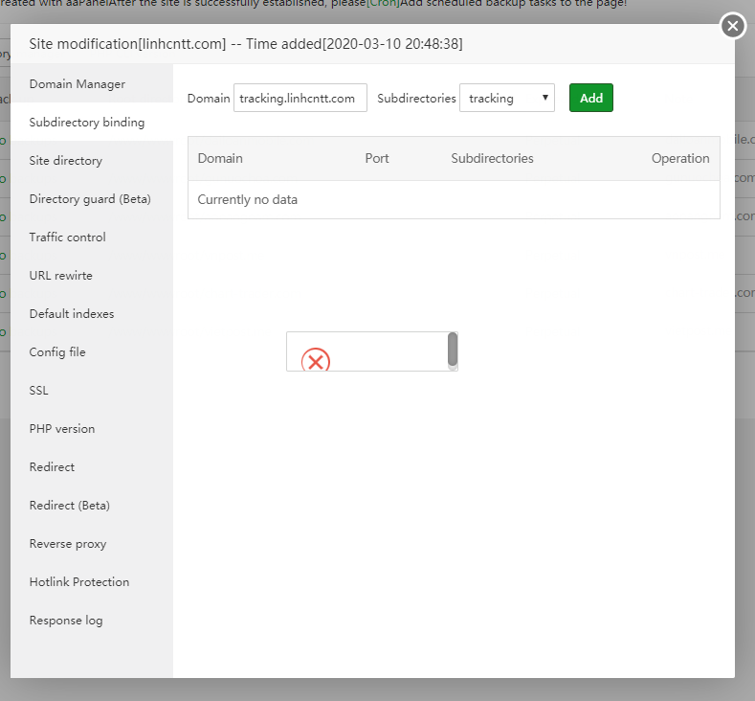Image resolution: width=755 pixels, height=701 pixels.
Task: Switch to Site directory tab
Action: pos(66,161)
